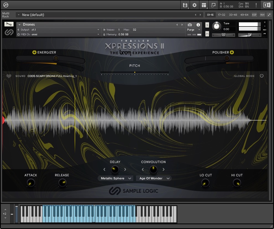
Task: Favorite the sound with heart icon
Action: 9,76
